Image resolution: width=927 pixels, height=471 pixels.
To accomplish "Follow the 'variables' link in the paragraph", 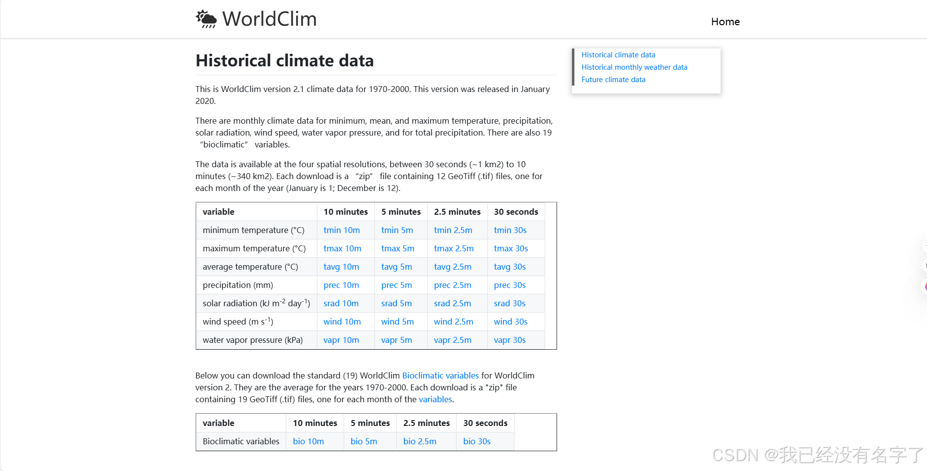I will tap(435, 399).
